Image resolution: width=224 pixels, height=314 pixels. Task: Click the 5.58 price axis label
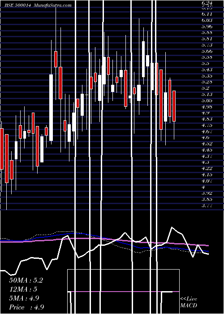pos(207,57)
